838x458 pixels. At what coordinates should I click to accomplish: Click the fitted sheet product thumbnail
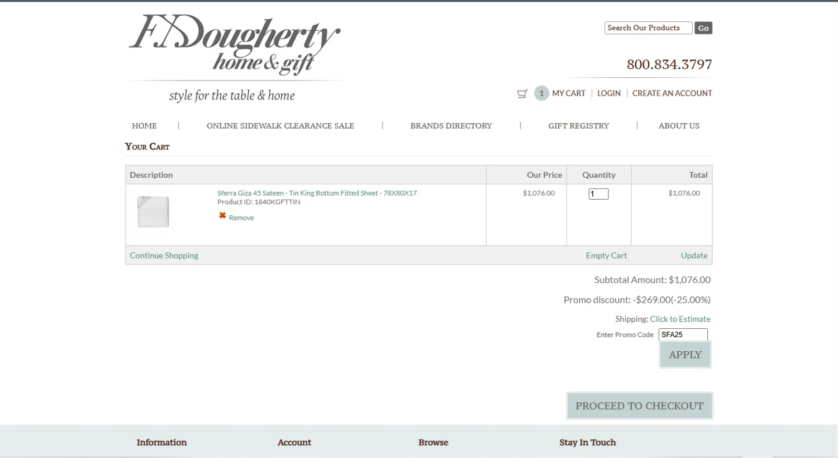click(x=153, y=211)
